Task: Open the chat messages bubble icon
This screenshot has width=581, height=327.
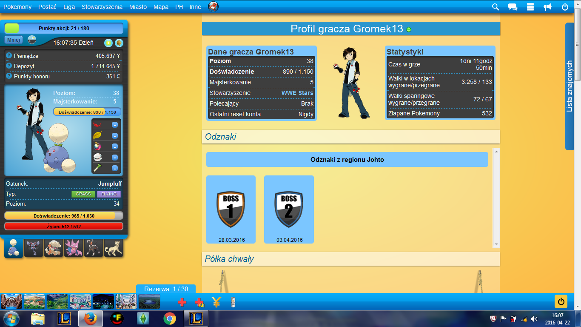Action: pyautogui.click(x=513, y=7)
